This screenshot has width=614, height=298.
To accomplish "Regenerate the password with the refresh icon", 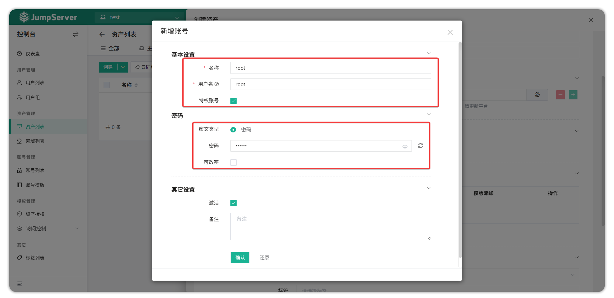I will (x=420, y=146).
